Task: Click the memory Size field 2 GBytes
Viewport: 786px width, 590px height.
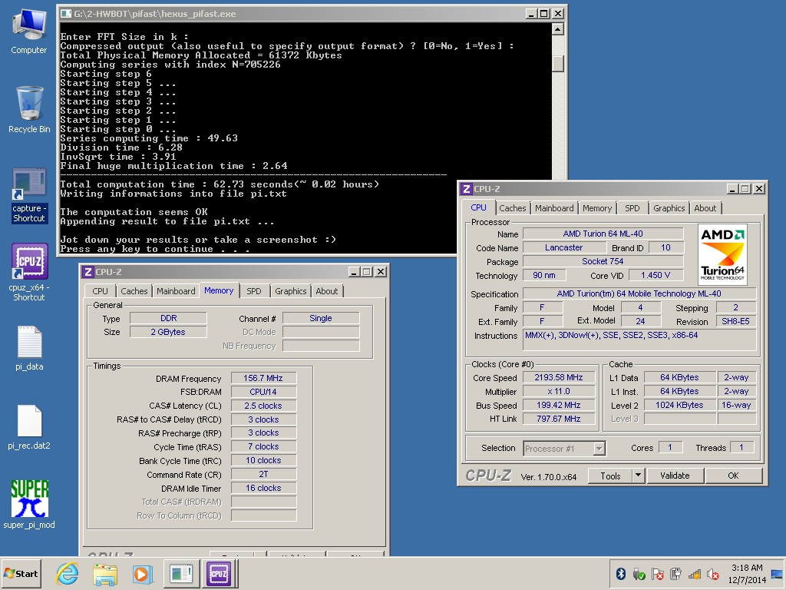Action: [x=168, y=332]
